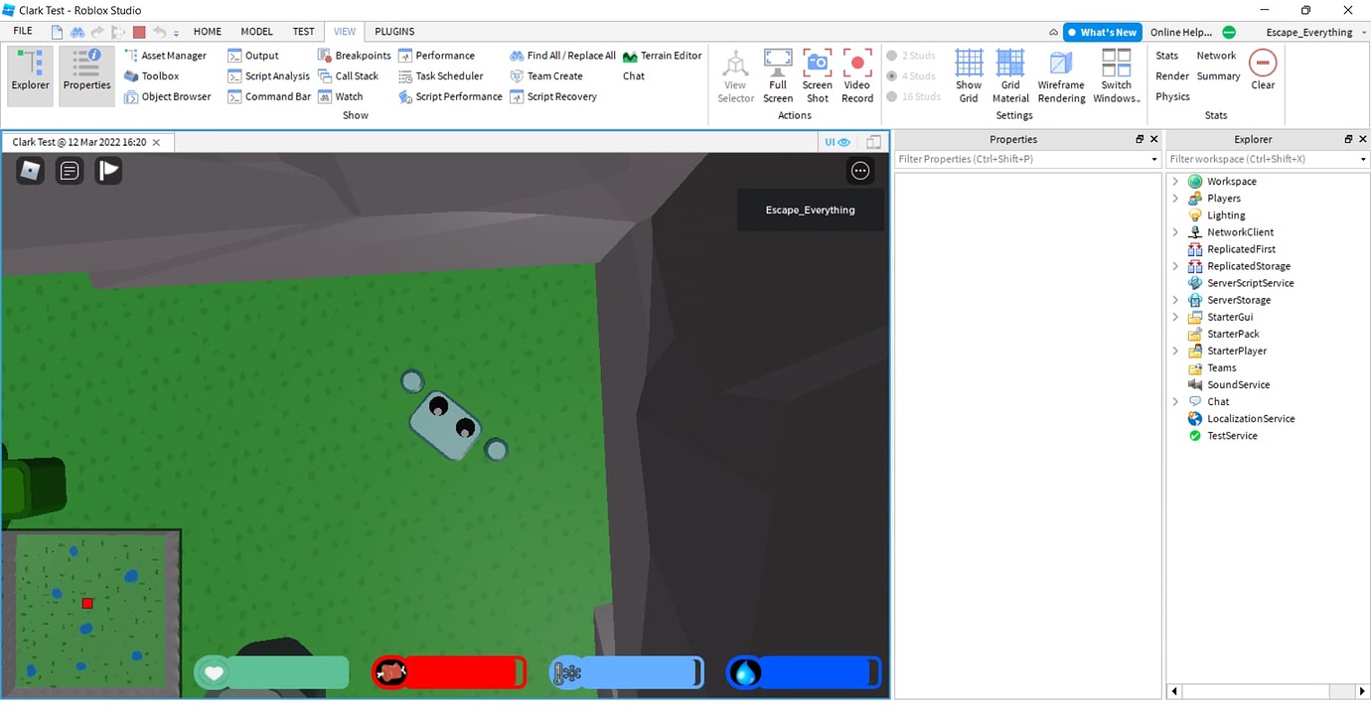Click the blue water thirst bar

click(x=804, y=672)
